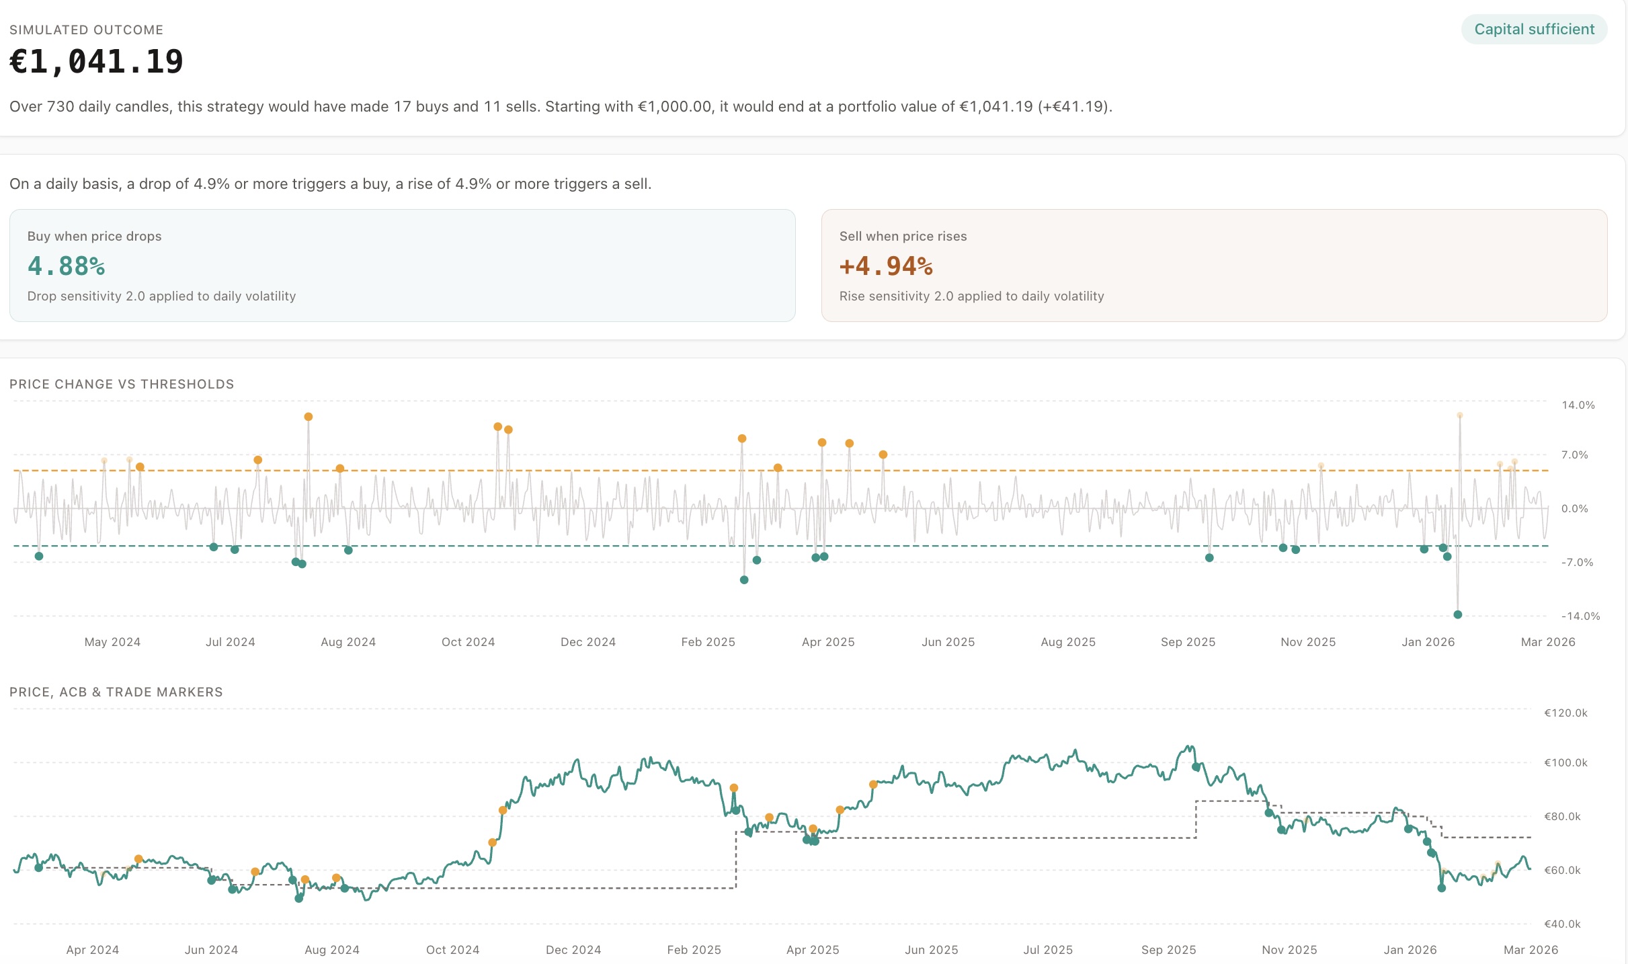Click the teal dashed buy threshold line
This screenshot has height=964, width=1628.
click(x=1075, y=545)
